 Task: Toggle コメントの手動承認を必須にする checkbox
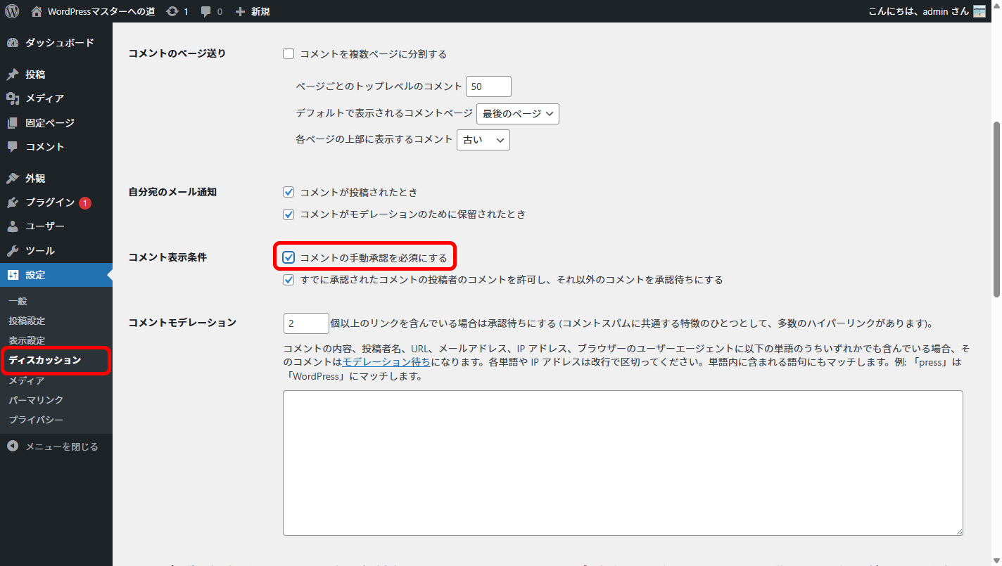[x=288, y=257]
